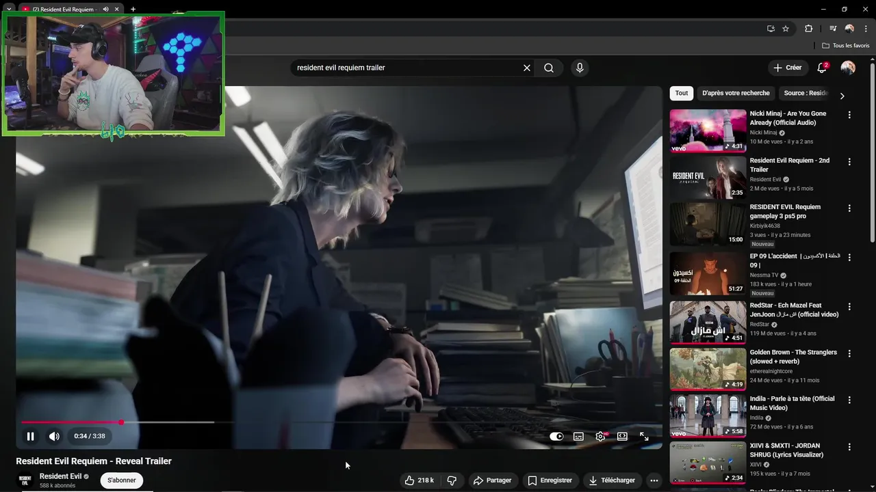Select the Source : Resident chip
Image resolution: width=876 pixels, height=492 pixels.
coord(806,93)
